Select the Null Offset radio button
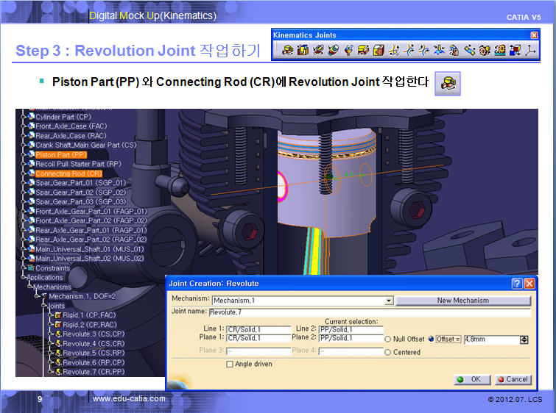The width and height of the screenshot is (556, 413). coord(388,340)
